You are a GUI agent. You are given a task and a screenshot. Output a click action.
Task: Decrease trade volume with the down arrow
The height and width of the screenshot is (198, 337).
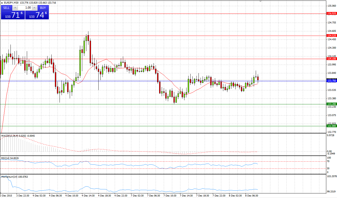[x=15, y=8]
